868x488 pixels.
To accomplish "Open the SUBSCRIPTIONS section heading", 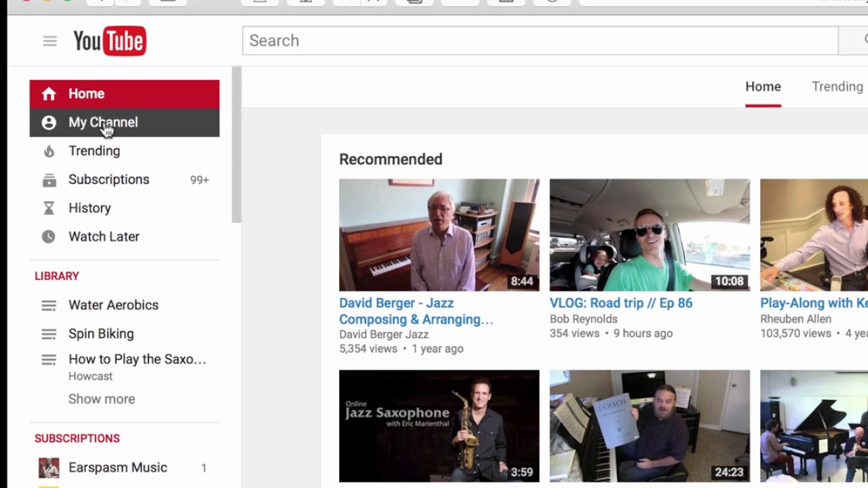I will click(77, 439).
